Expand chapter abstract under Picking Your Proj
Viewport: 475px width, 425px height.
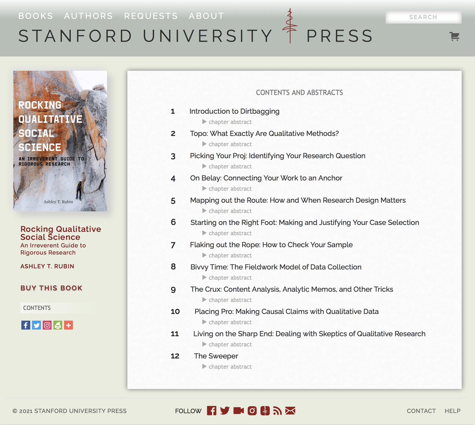coord(227,166)
